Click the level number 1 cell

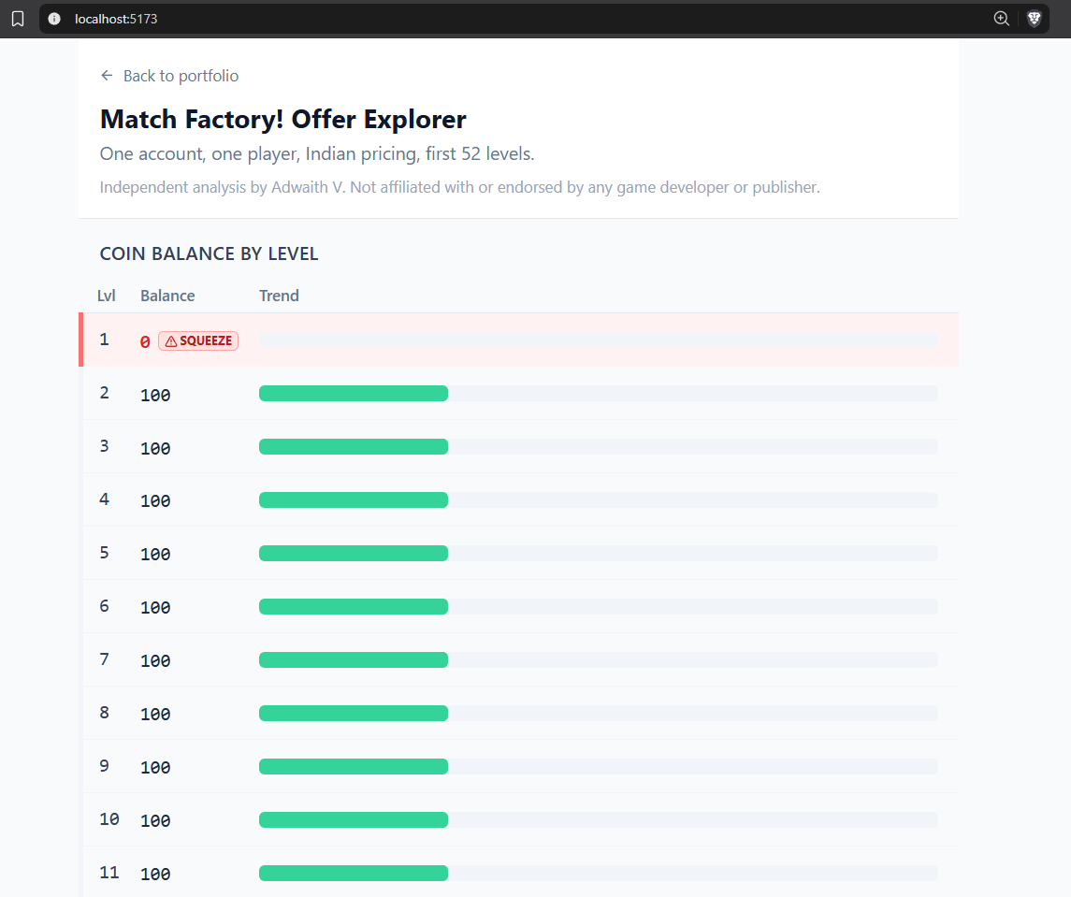pyautogui.click(x=104, y=340)
